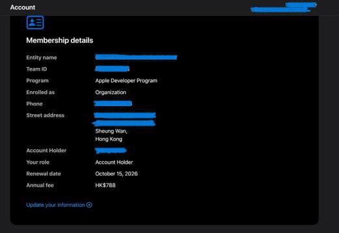Click the Phone label
The height and width of the screenshot is (233, 339).
pos(34,104)
